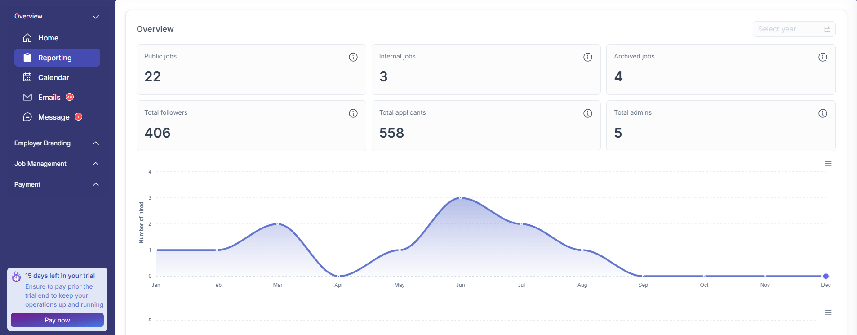Open the Message page

pyautogui.click(x=53, y=117)
